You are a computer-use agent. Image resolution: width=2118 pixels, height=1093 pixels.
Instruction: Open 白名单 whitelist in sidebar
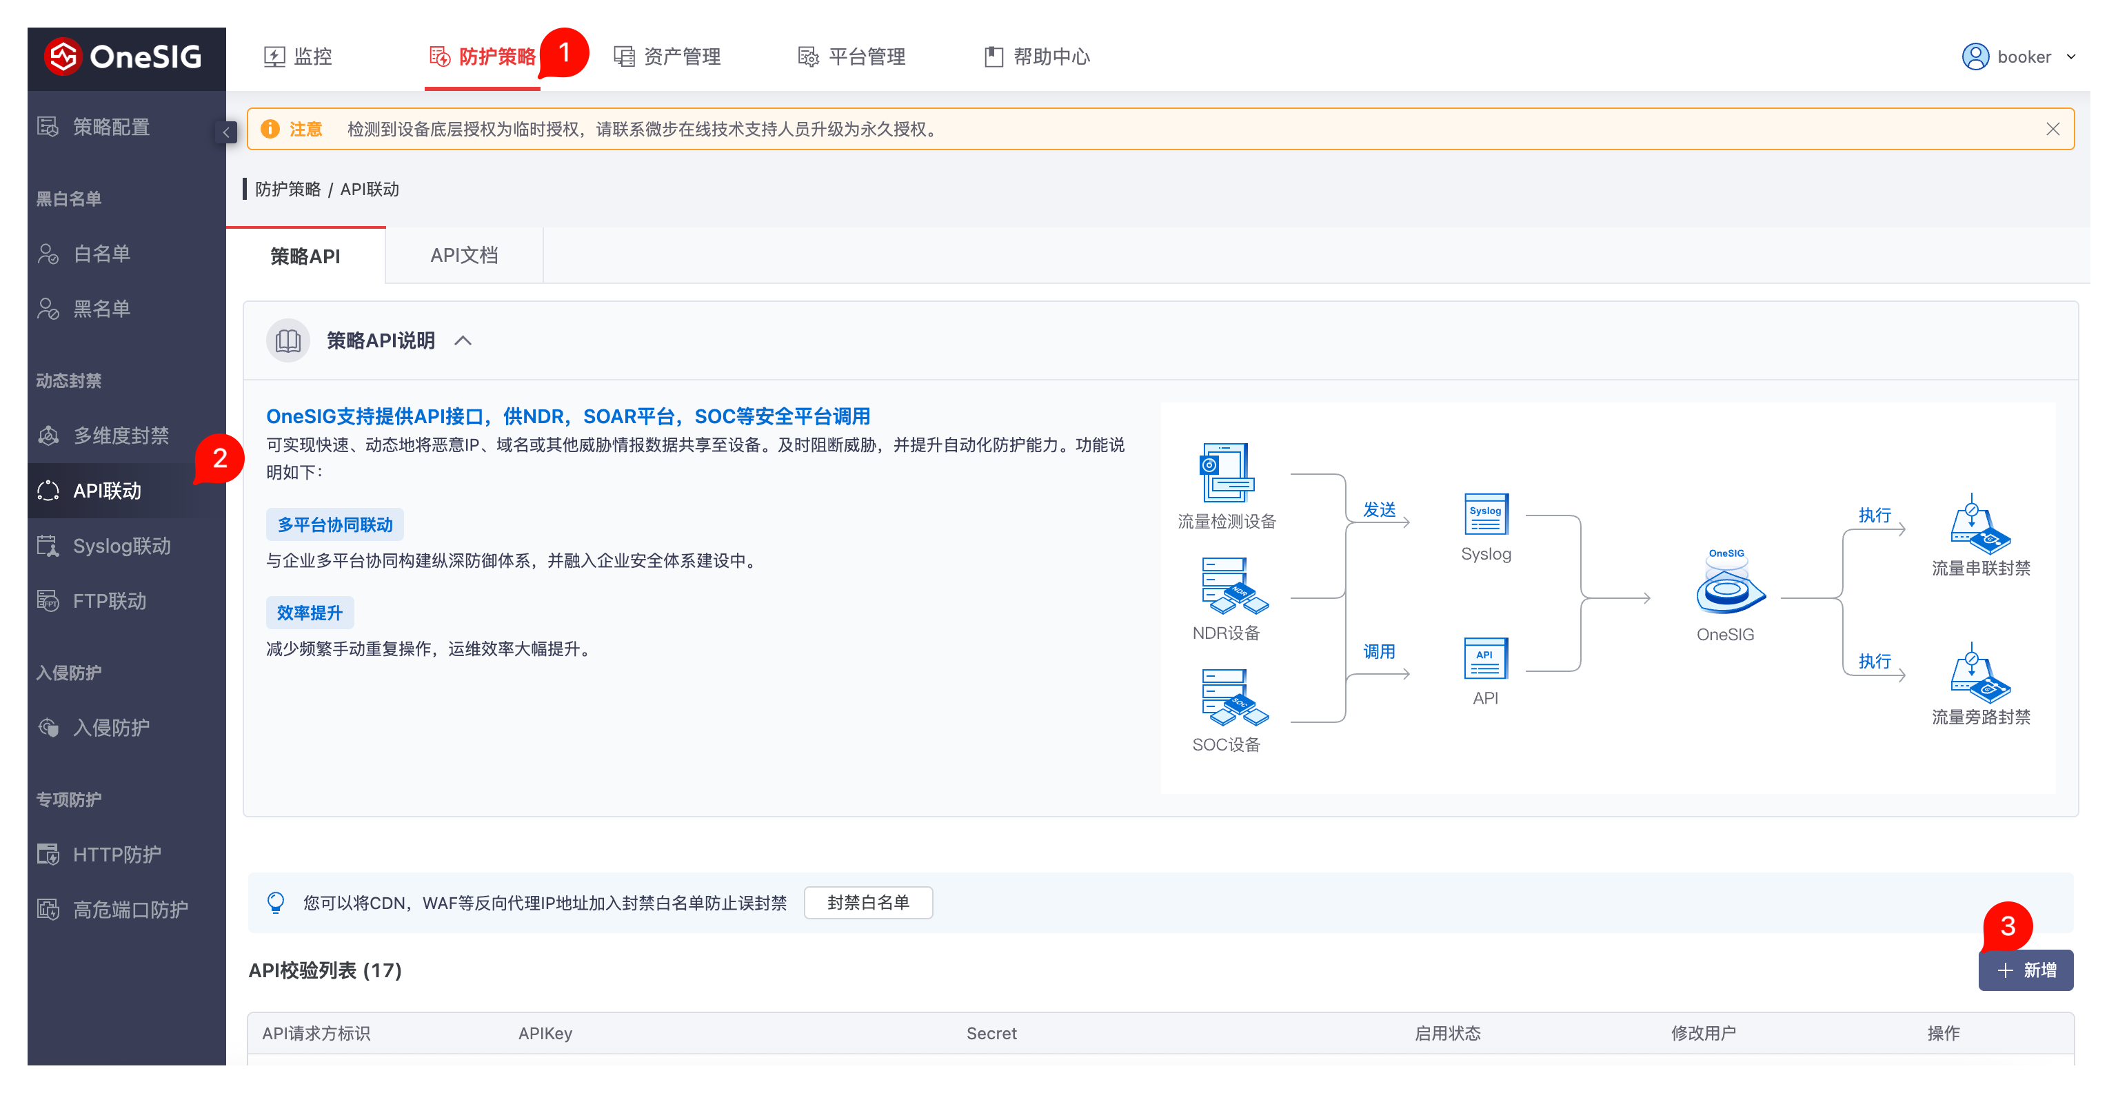click(125, 253)
